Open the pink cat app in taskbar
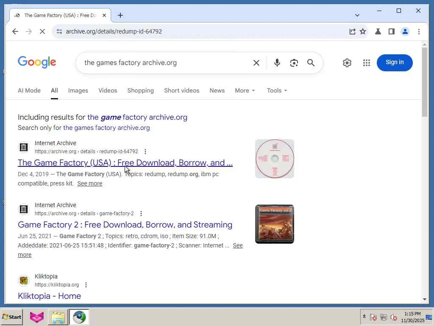The width and height of the screenshot is (434, 326). coord(37,317)
